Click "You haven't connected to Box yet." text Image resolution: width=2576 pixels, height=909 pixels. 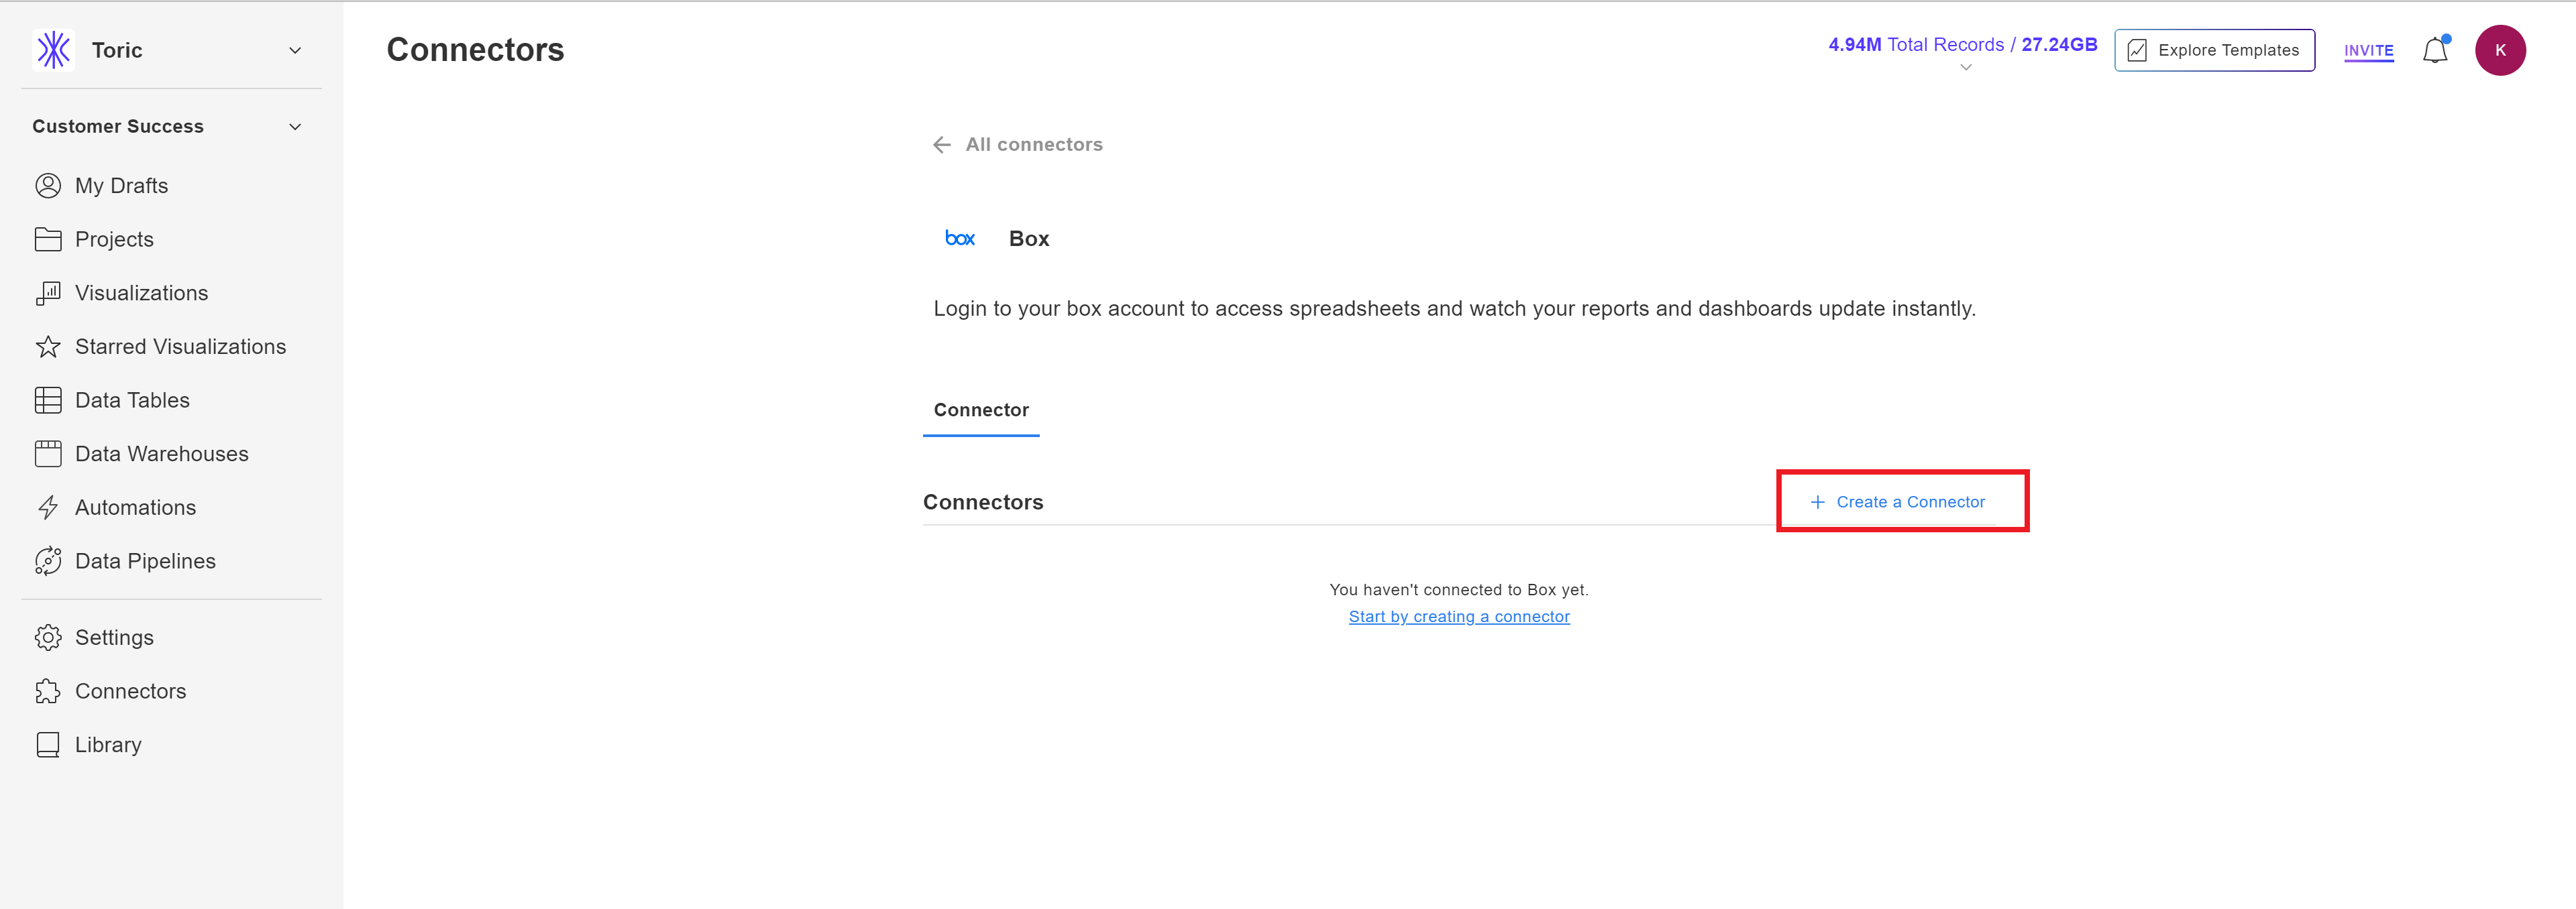[x=1459, y=591]
